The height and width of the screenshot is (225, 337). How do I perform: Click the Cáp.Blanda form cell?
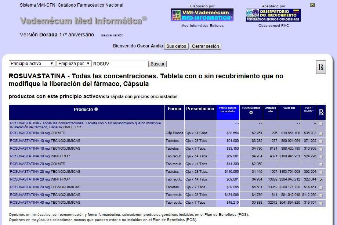coord(174,133)
